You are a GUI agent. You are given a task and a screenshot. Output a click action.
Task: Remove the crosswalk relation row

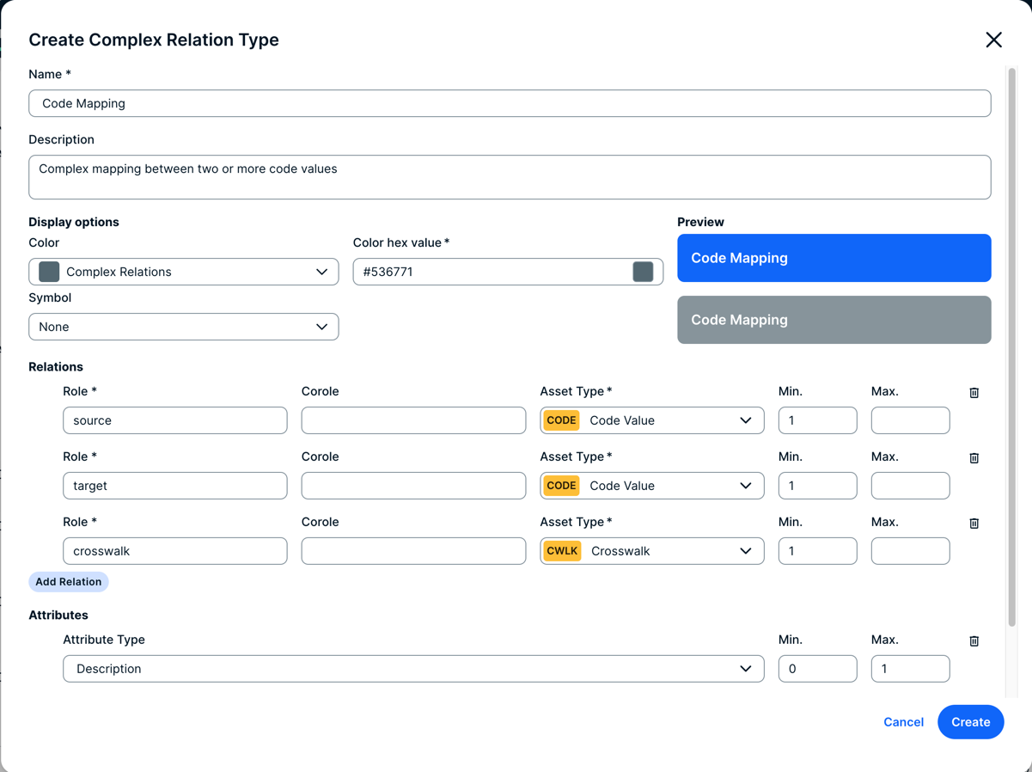click(974, 524)
